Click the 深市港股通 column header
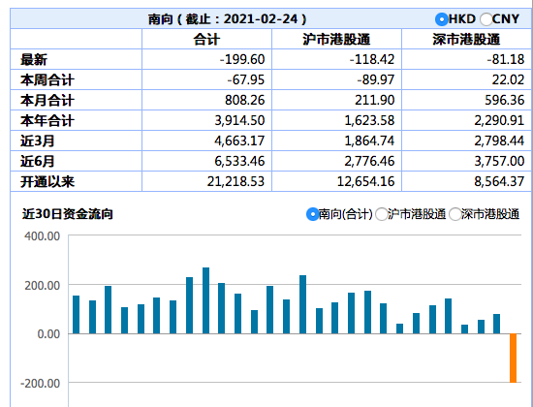The image size is (533, 407). (466, 40)
